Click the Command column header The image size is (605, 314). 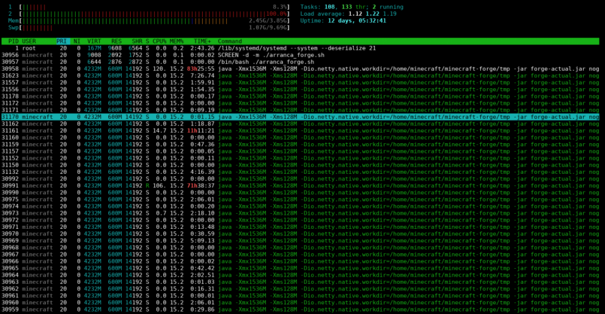click(x=230, y=41)
